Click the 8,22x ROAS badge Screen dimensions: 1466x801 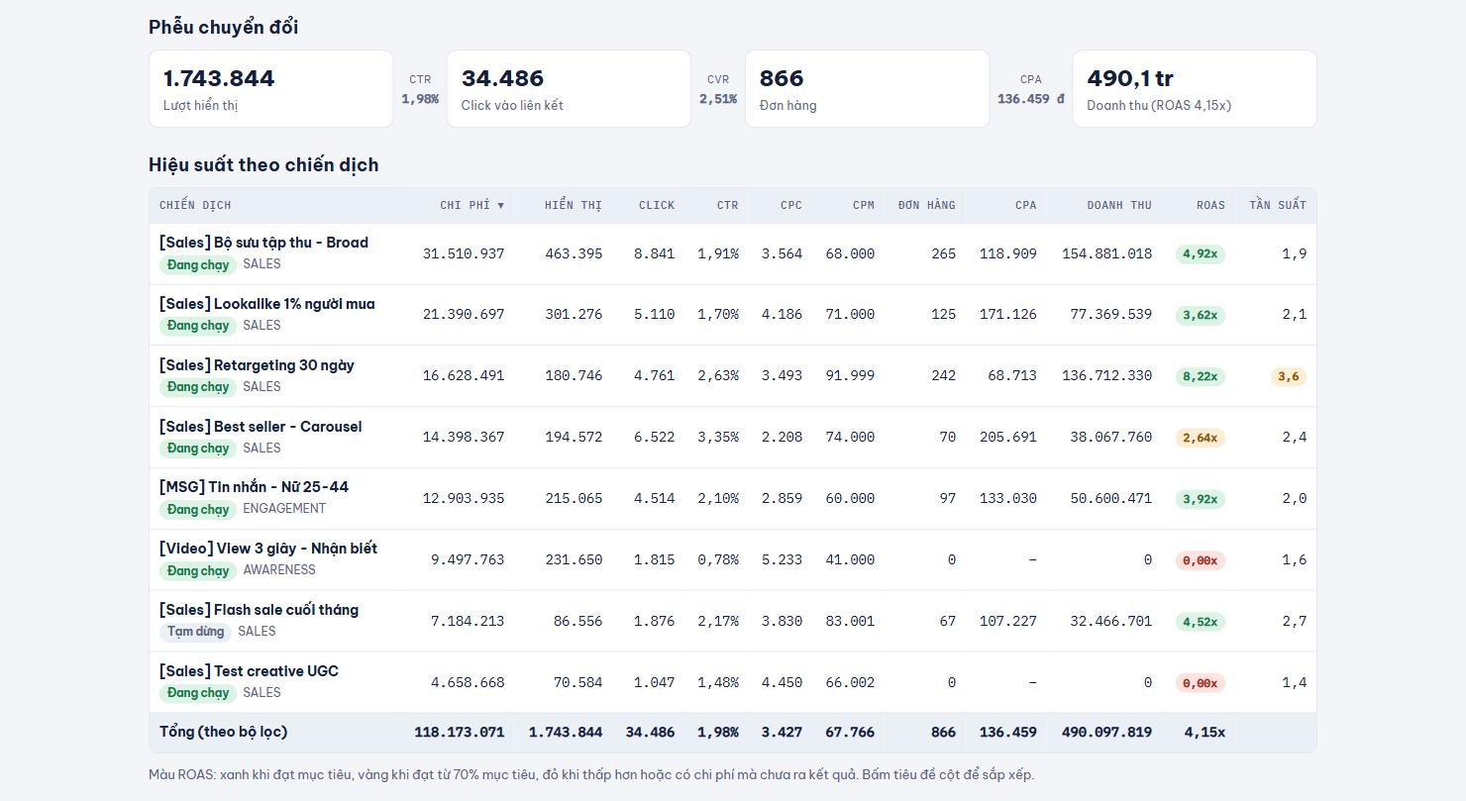[x=1201, y=377]
